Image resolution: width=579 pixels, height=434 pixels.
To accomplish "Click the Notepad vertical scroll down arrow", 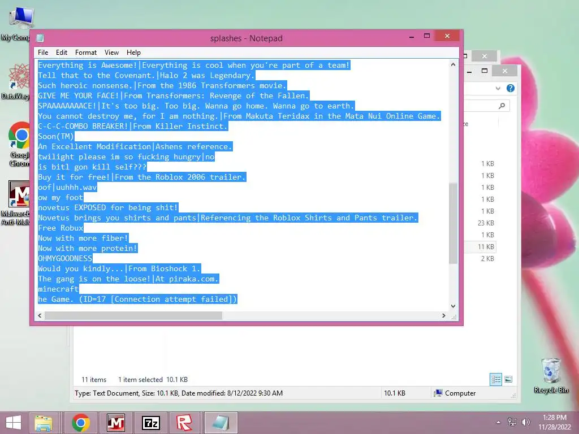I will [x=453, y=306].
